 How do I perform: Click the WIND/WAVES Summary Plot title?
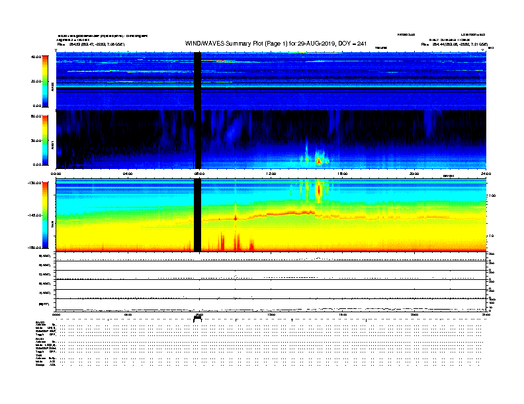276,44
